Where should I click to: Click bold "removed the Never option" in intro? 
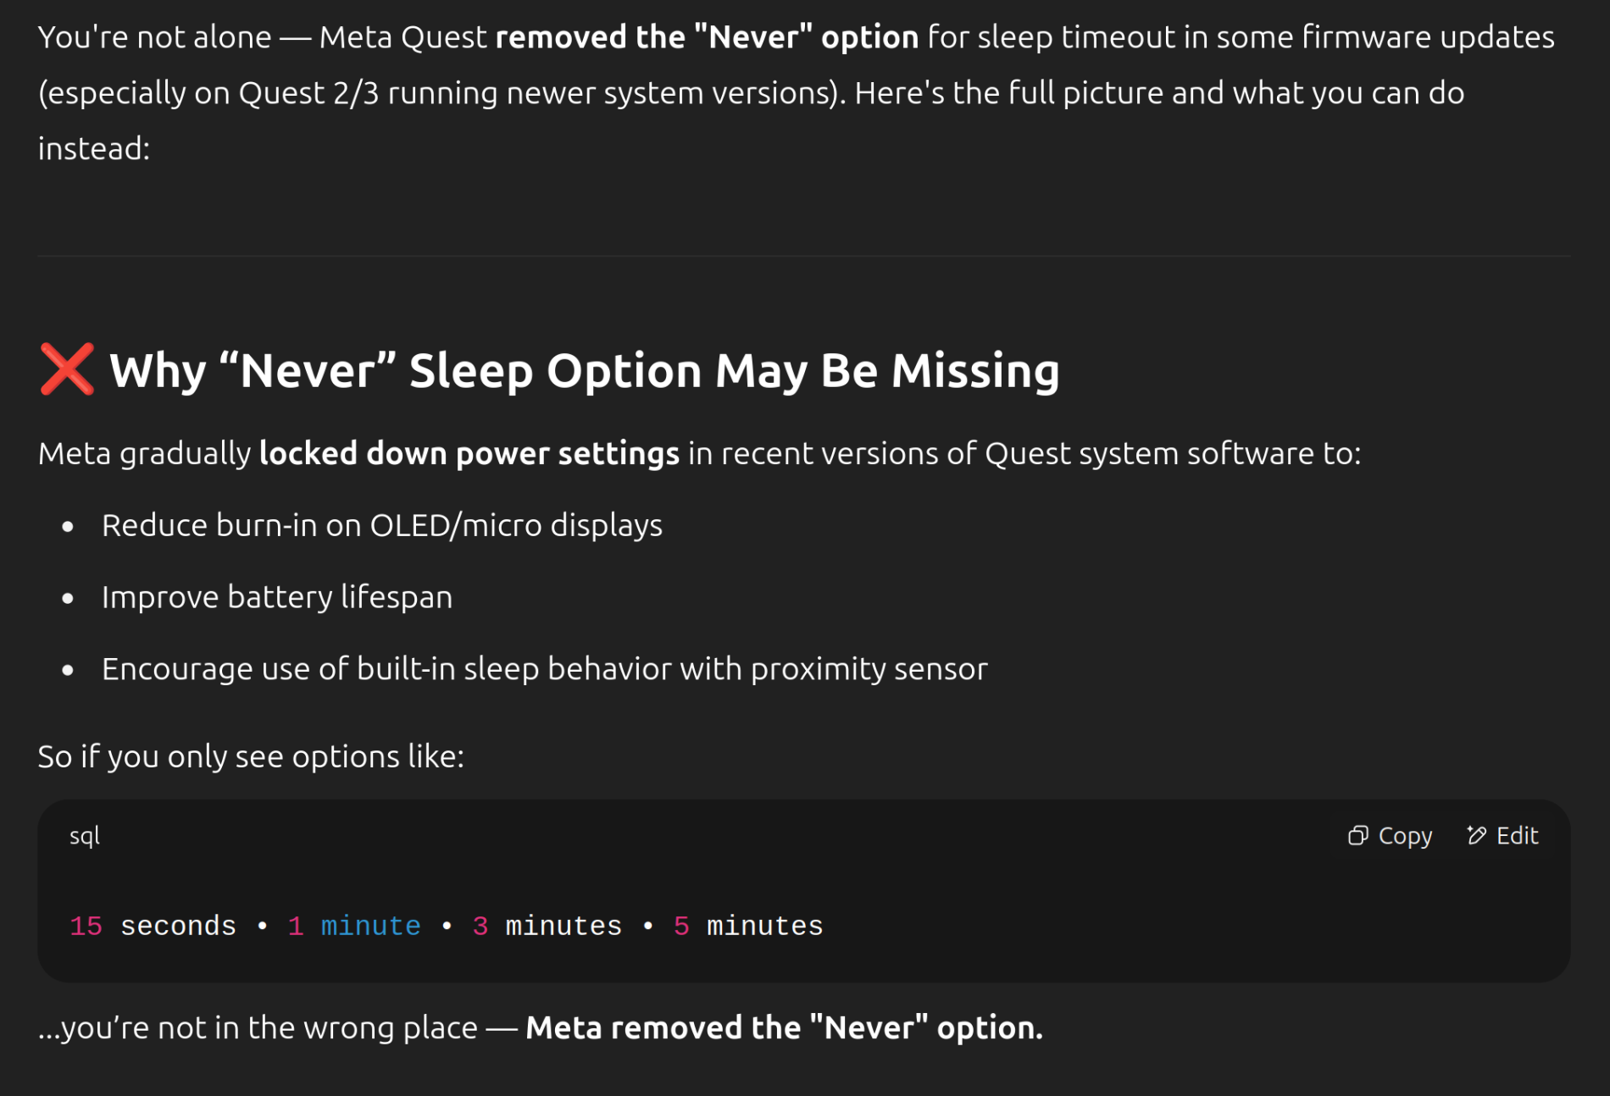pos(708,37)
